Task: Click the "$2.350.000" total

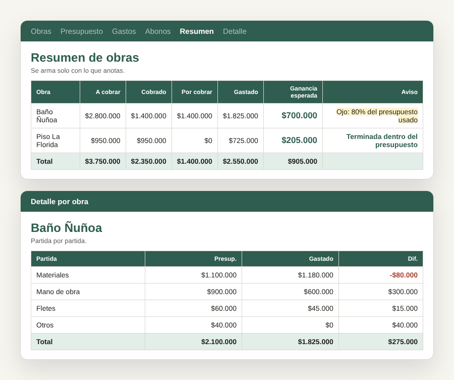Action: [148, 161]
